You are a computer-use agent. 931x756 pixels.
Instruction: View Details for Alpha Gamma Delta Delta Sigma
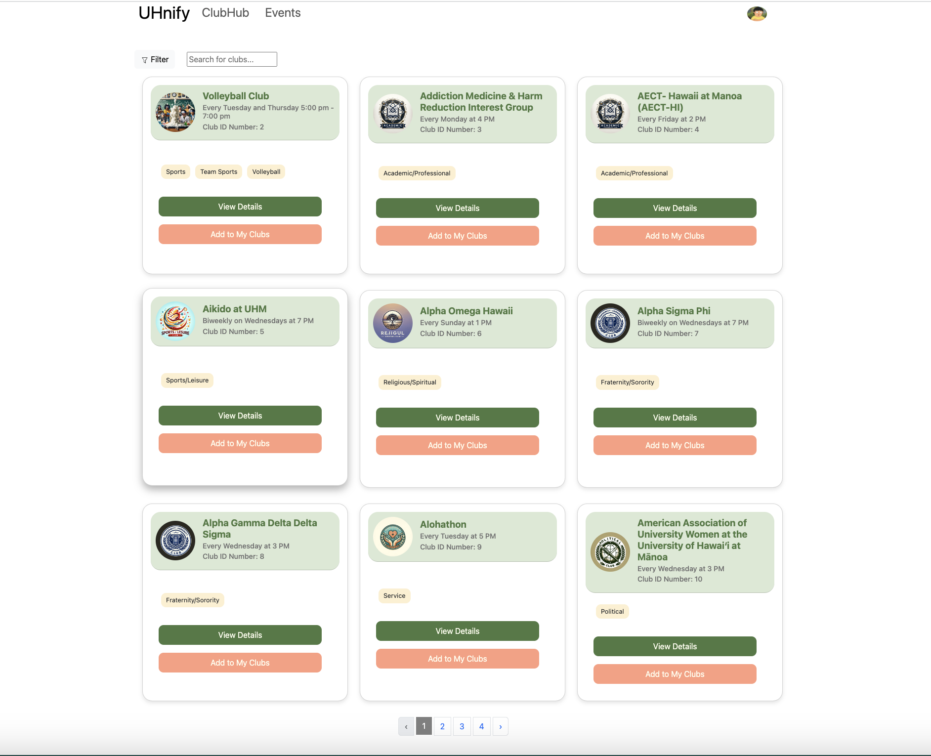click(x=240, y=634)
